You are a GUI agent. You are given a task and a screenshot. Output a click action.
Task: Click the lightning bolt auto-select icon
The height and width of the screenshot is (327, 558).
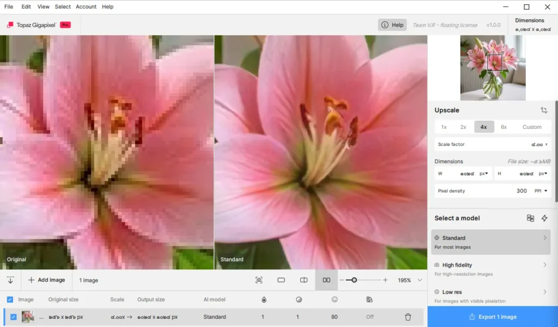pos(544,218)
